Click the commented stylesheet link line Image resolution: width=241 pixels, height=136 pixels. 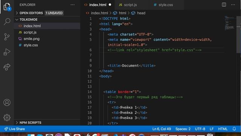coord(154,50)
